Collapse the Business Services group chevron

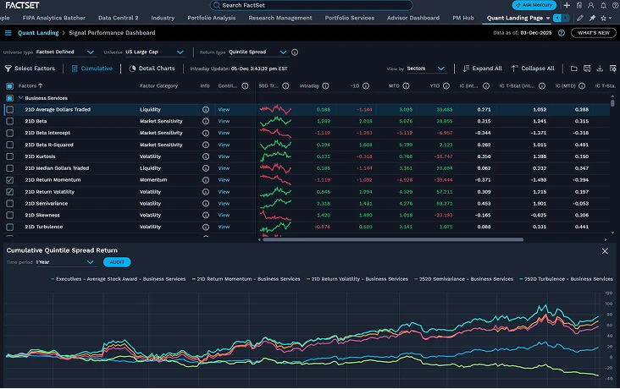21,98
